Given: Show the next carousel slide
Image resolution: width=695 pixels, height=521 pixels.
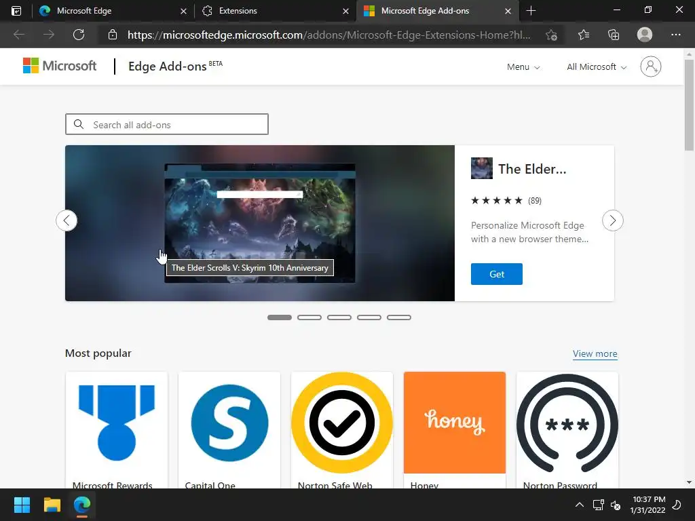Looking at the screenshot, I should pos(613,220).
